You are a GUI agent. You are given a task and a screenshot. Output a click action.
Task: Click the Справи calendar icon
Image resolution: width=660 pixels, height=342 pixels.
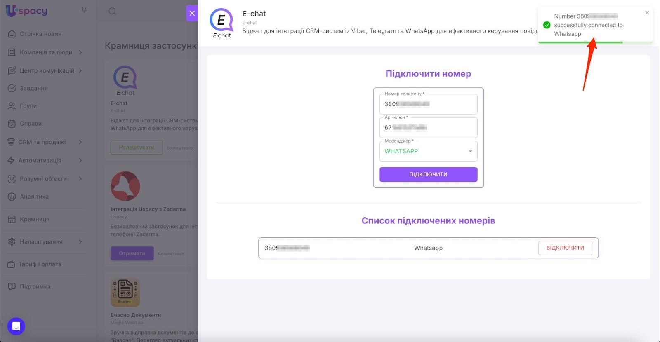12,124
